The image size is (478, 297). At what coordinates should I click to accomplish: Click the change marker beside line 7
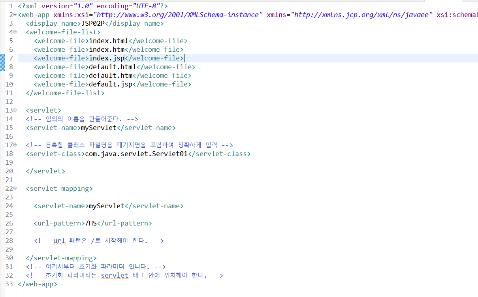click(x=2, y=62)
